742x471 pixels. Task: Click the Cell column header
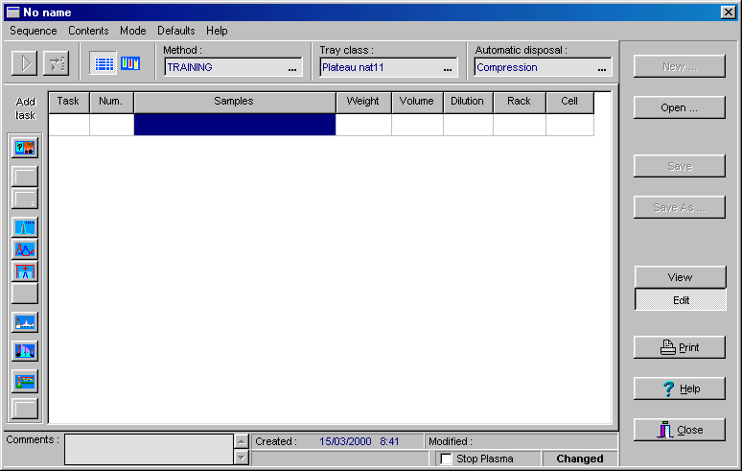pos(569,102)
